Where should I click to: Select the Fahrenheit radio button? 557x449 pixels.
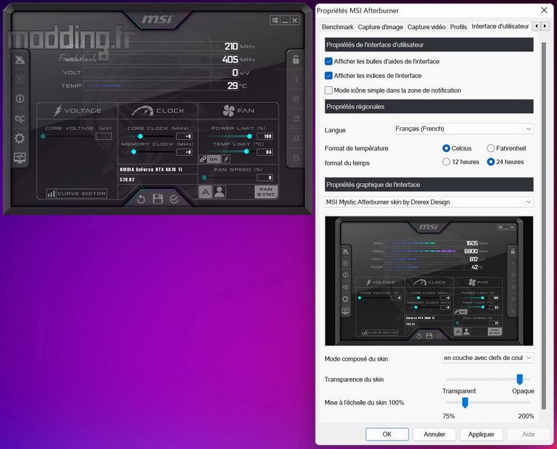[x=491, y=148]
